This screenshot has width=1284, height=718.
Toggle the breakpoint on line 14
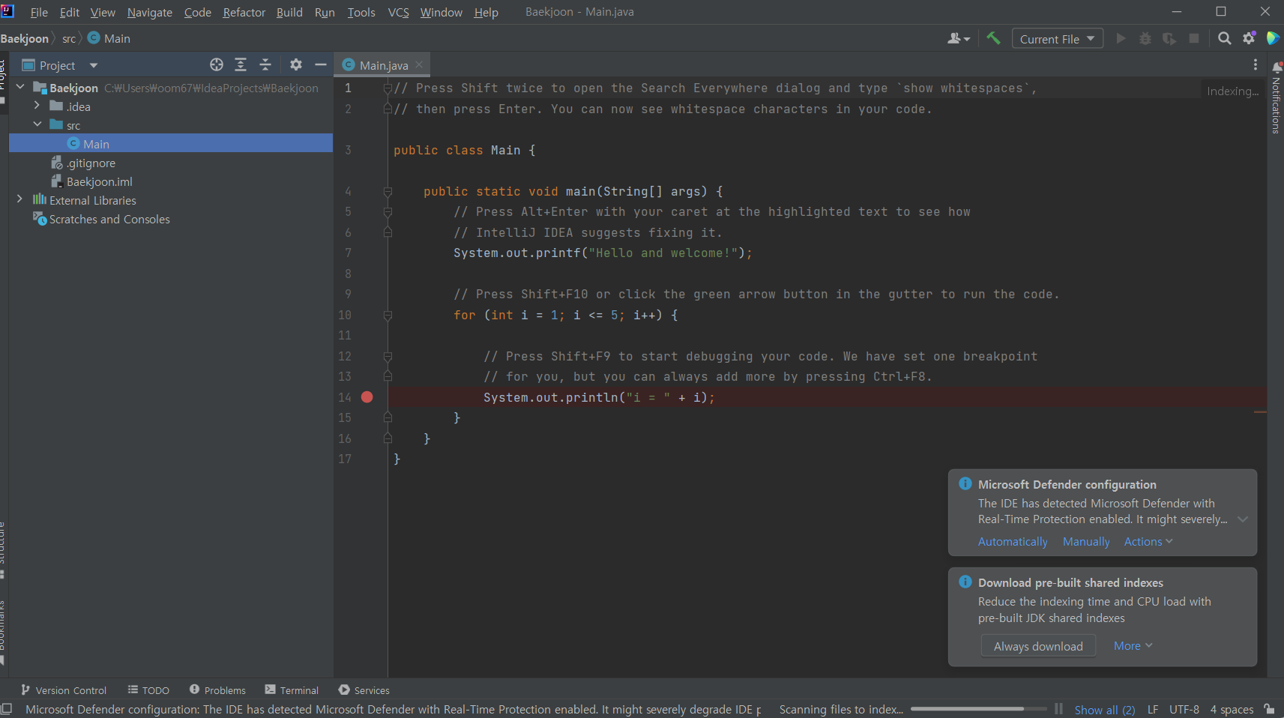click(367, 397)
